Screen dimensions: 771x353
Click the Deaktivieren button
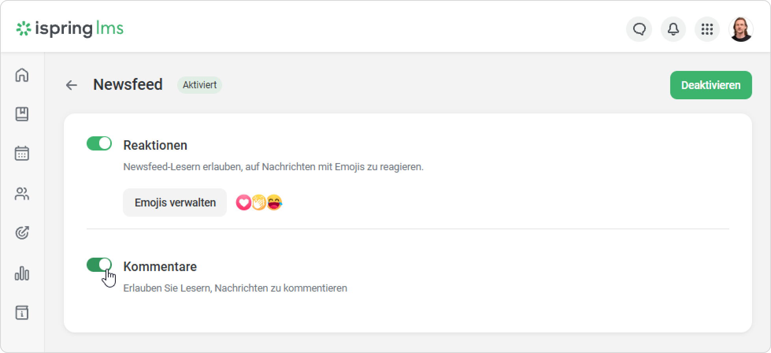point(711,85)
